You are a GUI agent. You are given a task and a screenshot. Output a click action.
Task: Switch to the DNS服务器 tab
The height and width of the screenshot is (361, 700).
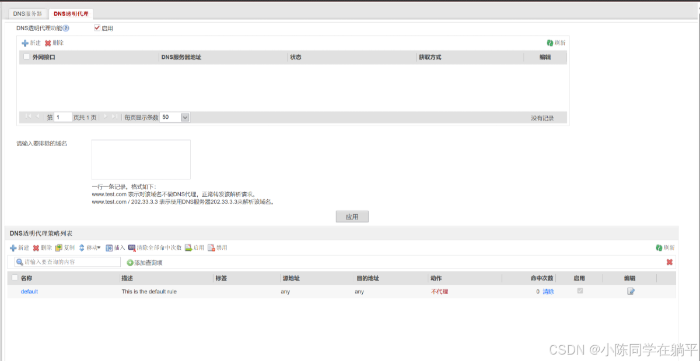(x=27, y=13)
